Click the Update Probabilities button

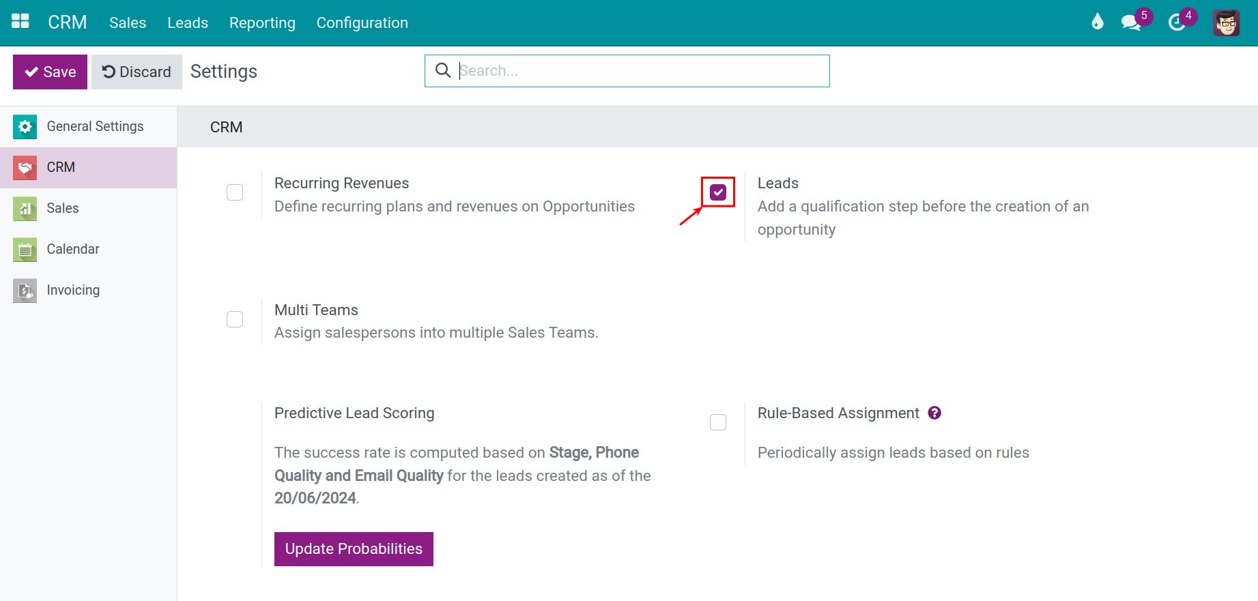354,549
